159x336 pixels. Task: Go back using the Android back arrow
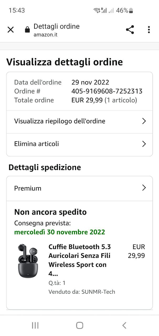pyautogui.click(x=124, y=325)
